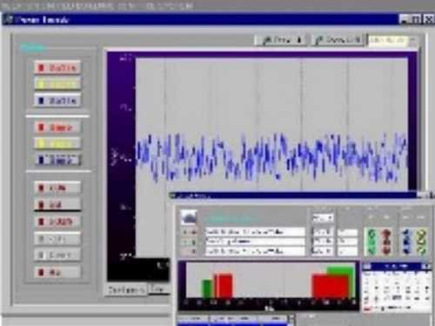Select the second tab below the trend chart

point(158,289)
